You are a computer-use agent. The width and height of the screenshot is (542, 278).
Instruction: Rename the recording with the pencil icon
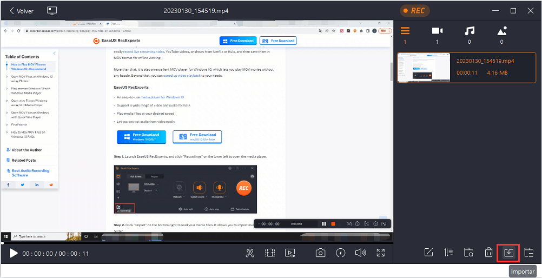(428, 253)
